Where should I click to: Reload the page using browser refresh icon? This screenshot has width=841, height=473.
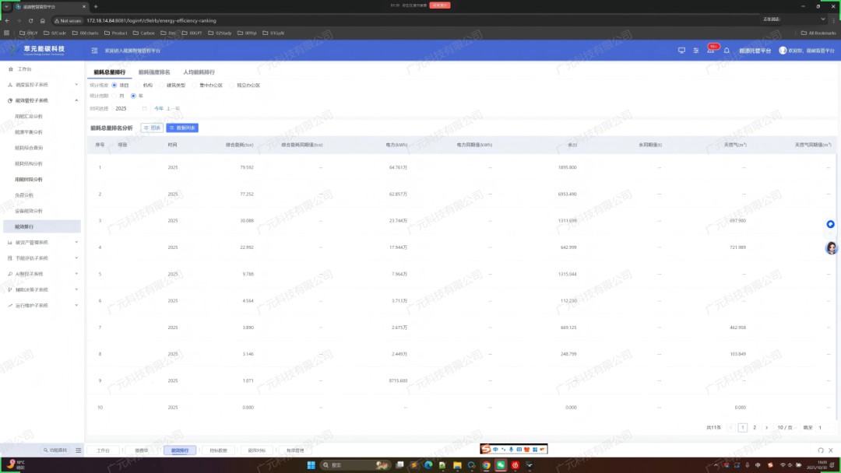30,21
